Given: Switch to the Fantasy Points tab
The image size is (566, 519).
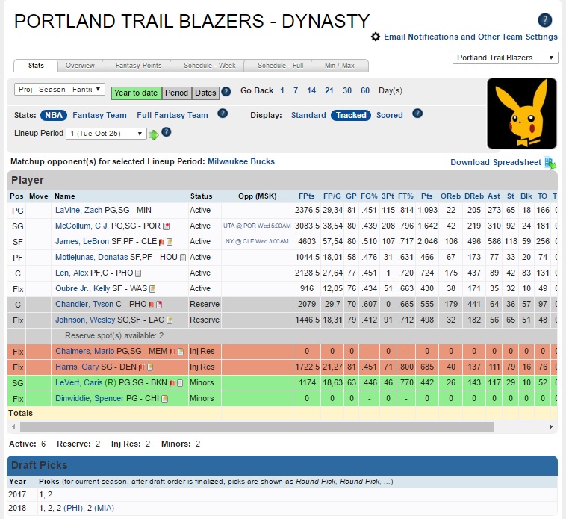Looking at the screenshot, I should tap(139, 66).
